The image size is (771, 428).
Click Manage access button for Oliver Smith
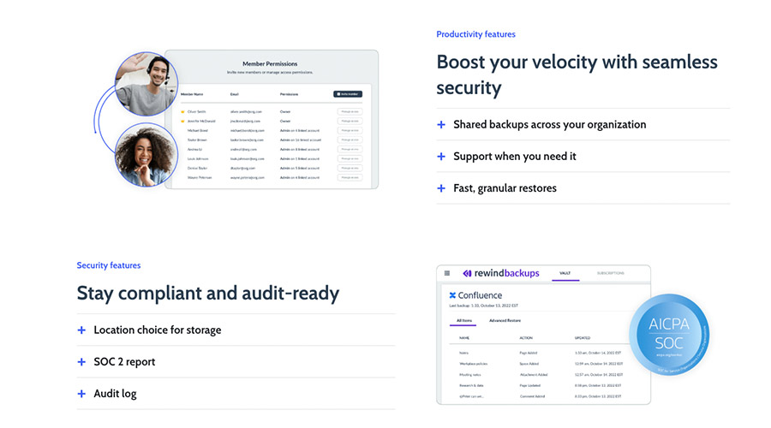coord(350,111)
